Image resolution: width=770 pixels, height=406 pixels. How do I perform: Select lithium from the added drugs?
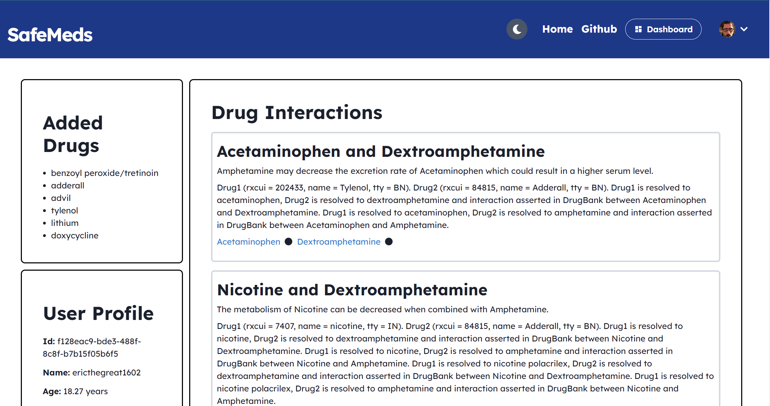(x=65, y=223)
